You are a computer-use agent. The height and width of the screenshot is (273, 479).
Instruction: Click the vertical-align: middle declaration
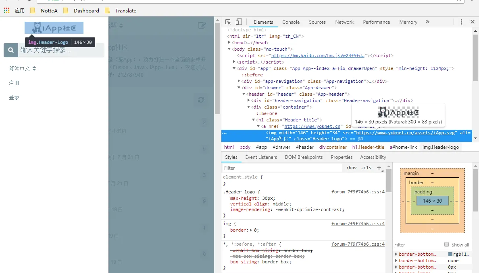[x=260, y=204]
